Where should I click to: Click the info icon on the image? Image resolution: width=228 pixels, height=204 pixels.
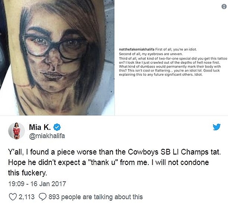click(224, 7)
